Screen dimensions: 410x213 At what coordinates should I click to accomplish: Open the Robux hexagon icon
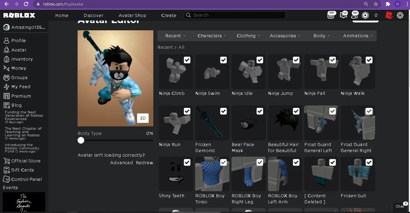coord(365,15)
